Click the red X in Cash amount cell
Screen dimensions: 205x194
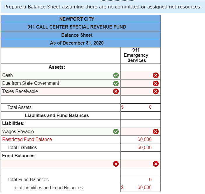[156, 75]
